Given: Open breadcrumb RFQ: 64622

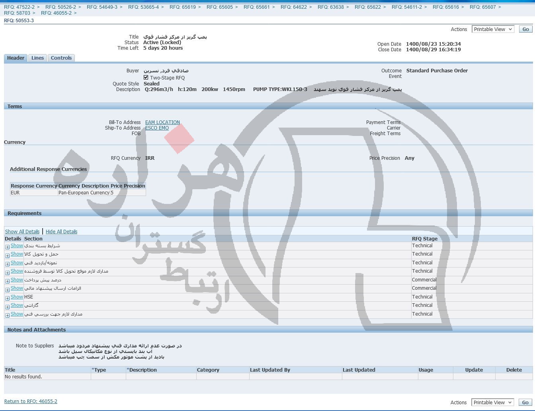Looking at the screenshot, I should pos(294,7).
